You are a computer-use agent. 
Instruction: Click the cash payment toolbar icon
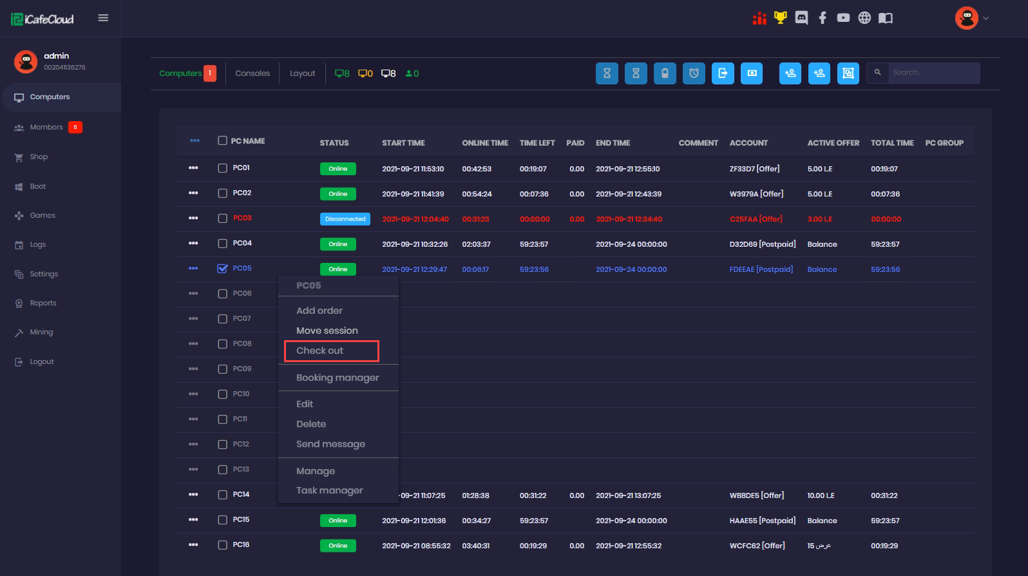click(752, 73)
